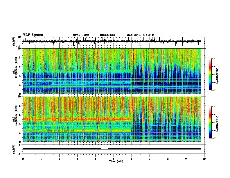Click the ch.1 color scale bar
230x178 pixels.
coord(210,74)
